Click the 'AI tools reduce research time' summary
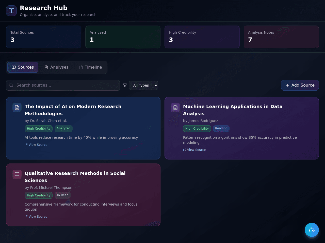 point(81,137)
